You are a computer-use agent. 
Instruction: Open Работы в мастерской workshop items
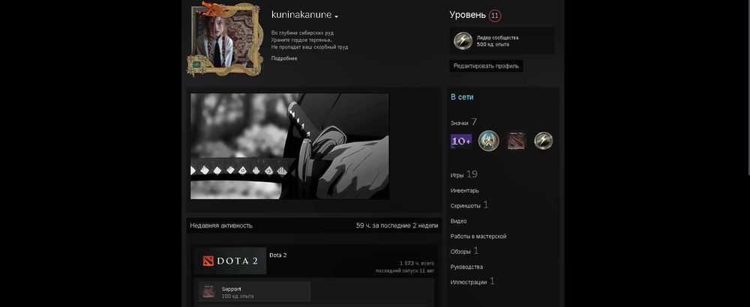pyautogui.click(x=478, y=237)
